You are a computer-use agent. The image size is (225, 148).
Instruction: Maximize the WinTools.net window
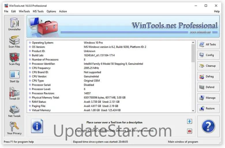(206, 6)
